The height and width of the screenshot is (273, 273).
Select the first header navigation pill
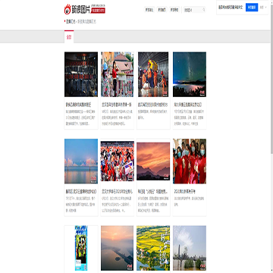[149, 10]
